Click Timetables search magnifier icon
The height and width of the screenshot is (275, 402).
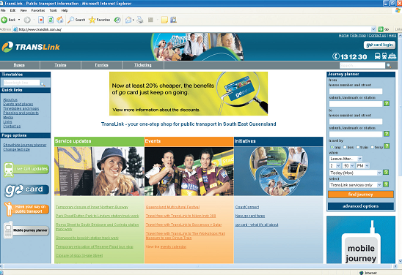(43, 84)
